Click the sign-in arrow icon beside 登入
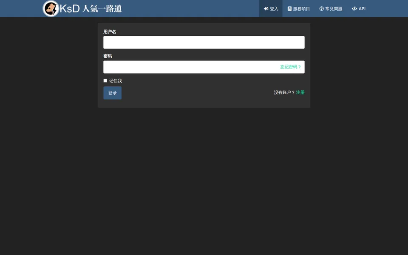The height and width of the screenshot is (255, 408). coord(266,9)
